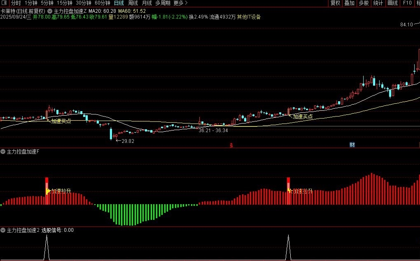Click the 额9614万 turnover amount
Image resolution: width=420 pixels, height=261 pixels.
tap(140, 17)
